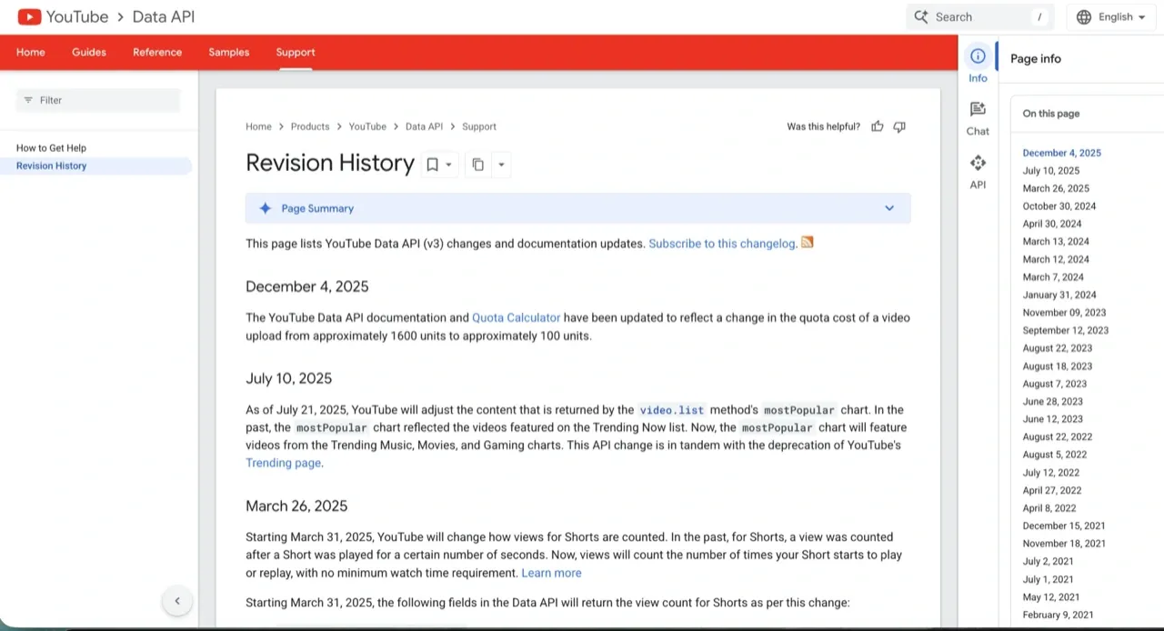Jump to November 18, 2021 in page index
The image size is (1164, 631).
1064,544
